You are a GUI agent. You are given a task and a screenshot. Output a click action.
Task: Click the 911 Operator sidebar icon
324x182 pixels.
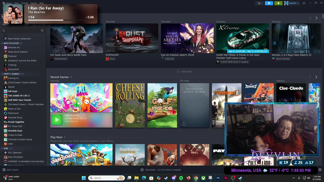[6, 153]
